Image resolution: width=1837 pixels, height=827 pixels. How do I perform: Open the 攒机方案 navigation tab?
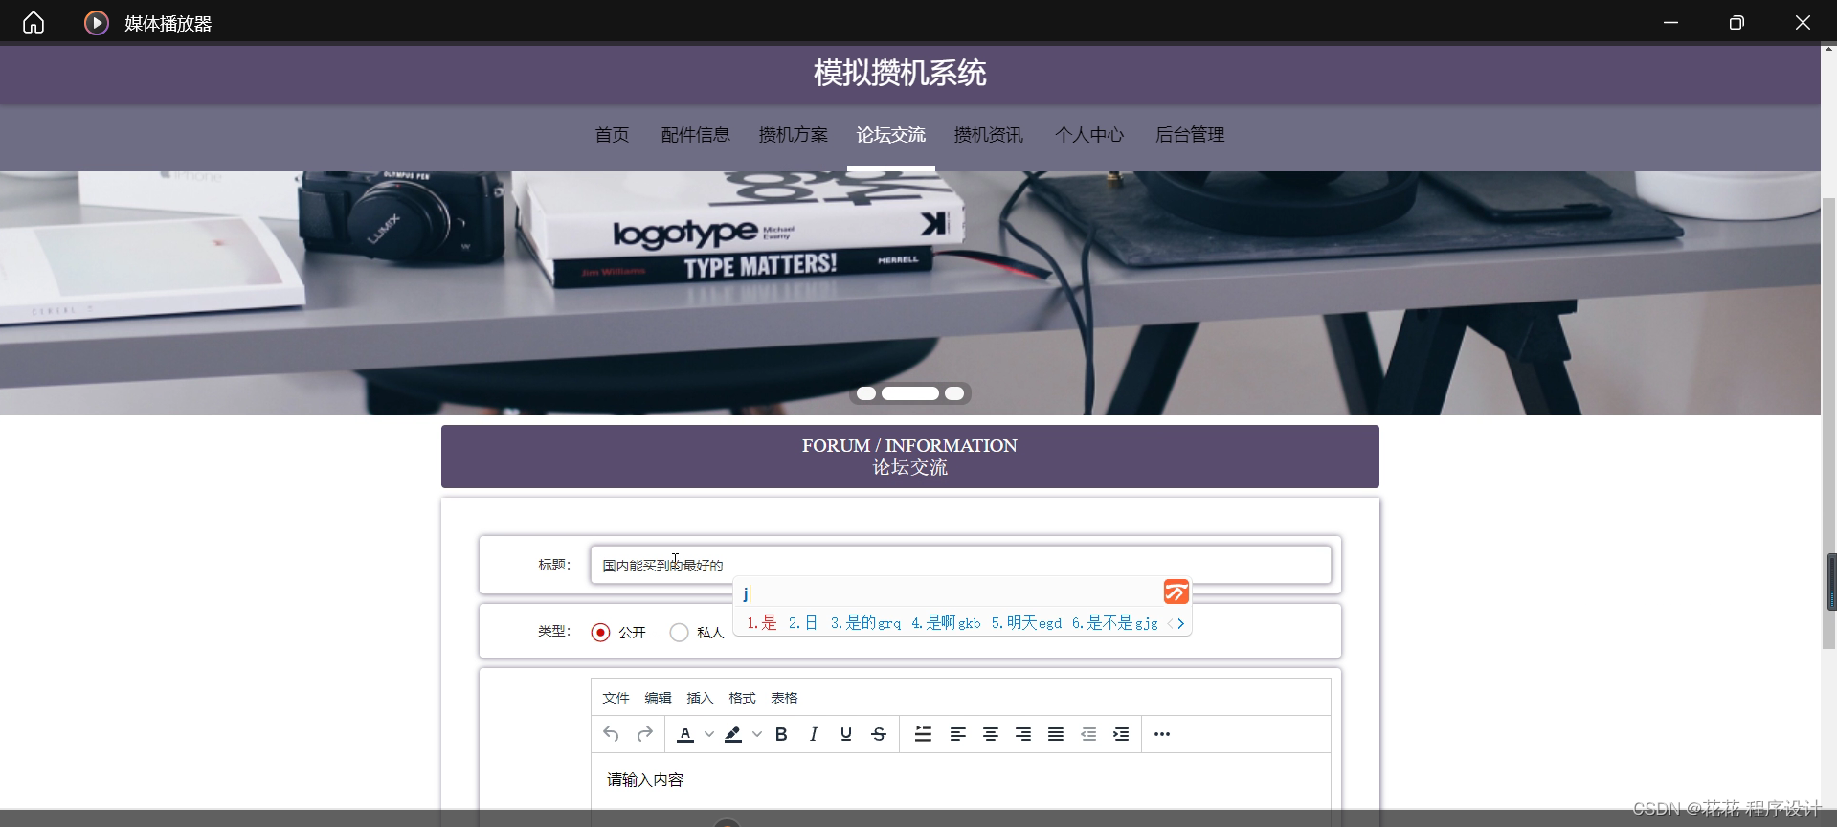tap(794, 135)
